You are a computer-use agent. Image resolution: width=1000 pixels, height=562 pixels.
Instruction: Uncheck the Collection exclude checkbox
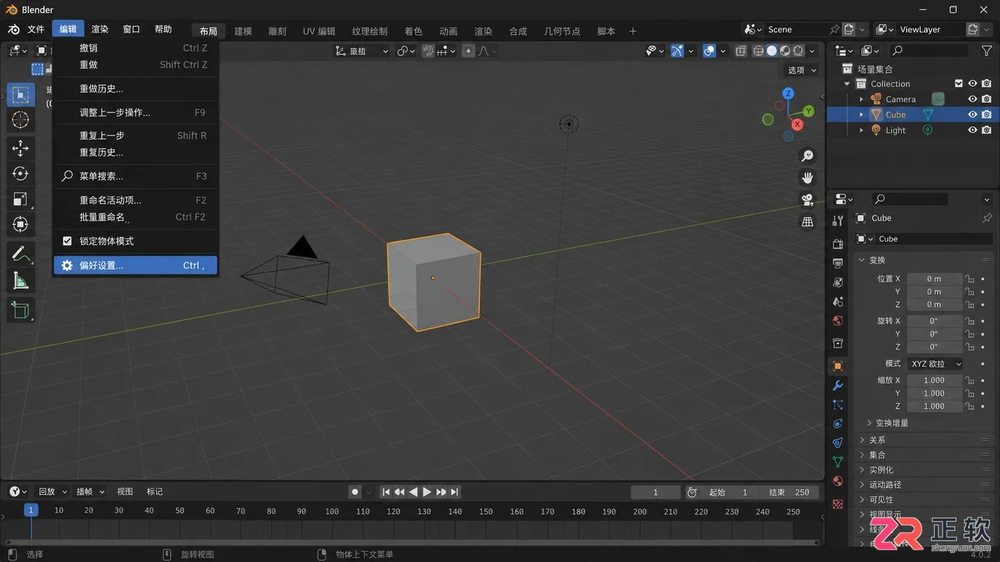[x=958, y=83]
